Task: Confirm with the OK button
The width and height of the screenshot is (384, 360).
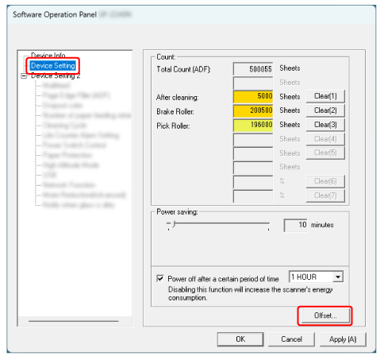Action: (x=240, y=339)
